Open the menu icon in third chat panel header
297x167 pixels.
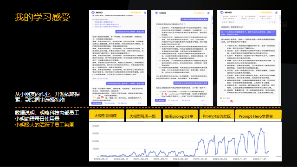276,13
